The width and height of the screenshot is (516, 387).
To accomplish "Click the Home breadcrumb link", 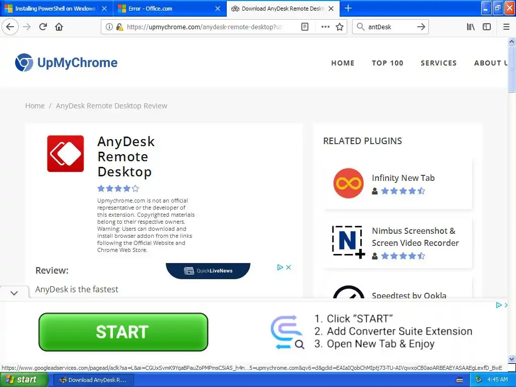I will point(35,106).
